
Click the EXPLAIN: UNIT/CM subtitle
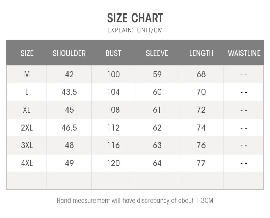[135, 30]
